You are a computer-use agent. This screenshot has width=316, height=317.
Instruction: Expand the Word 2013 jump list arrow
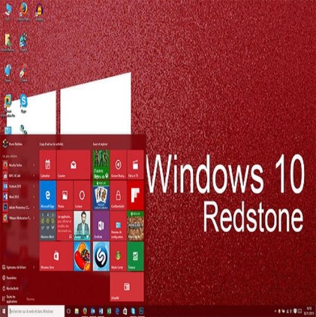click(34, 197)
